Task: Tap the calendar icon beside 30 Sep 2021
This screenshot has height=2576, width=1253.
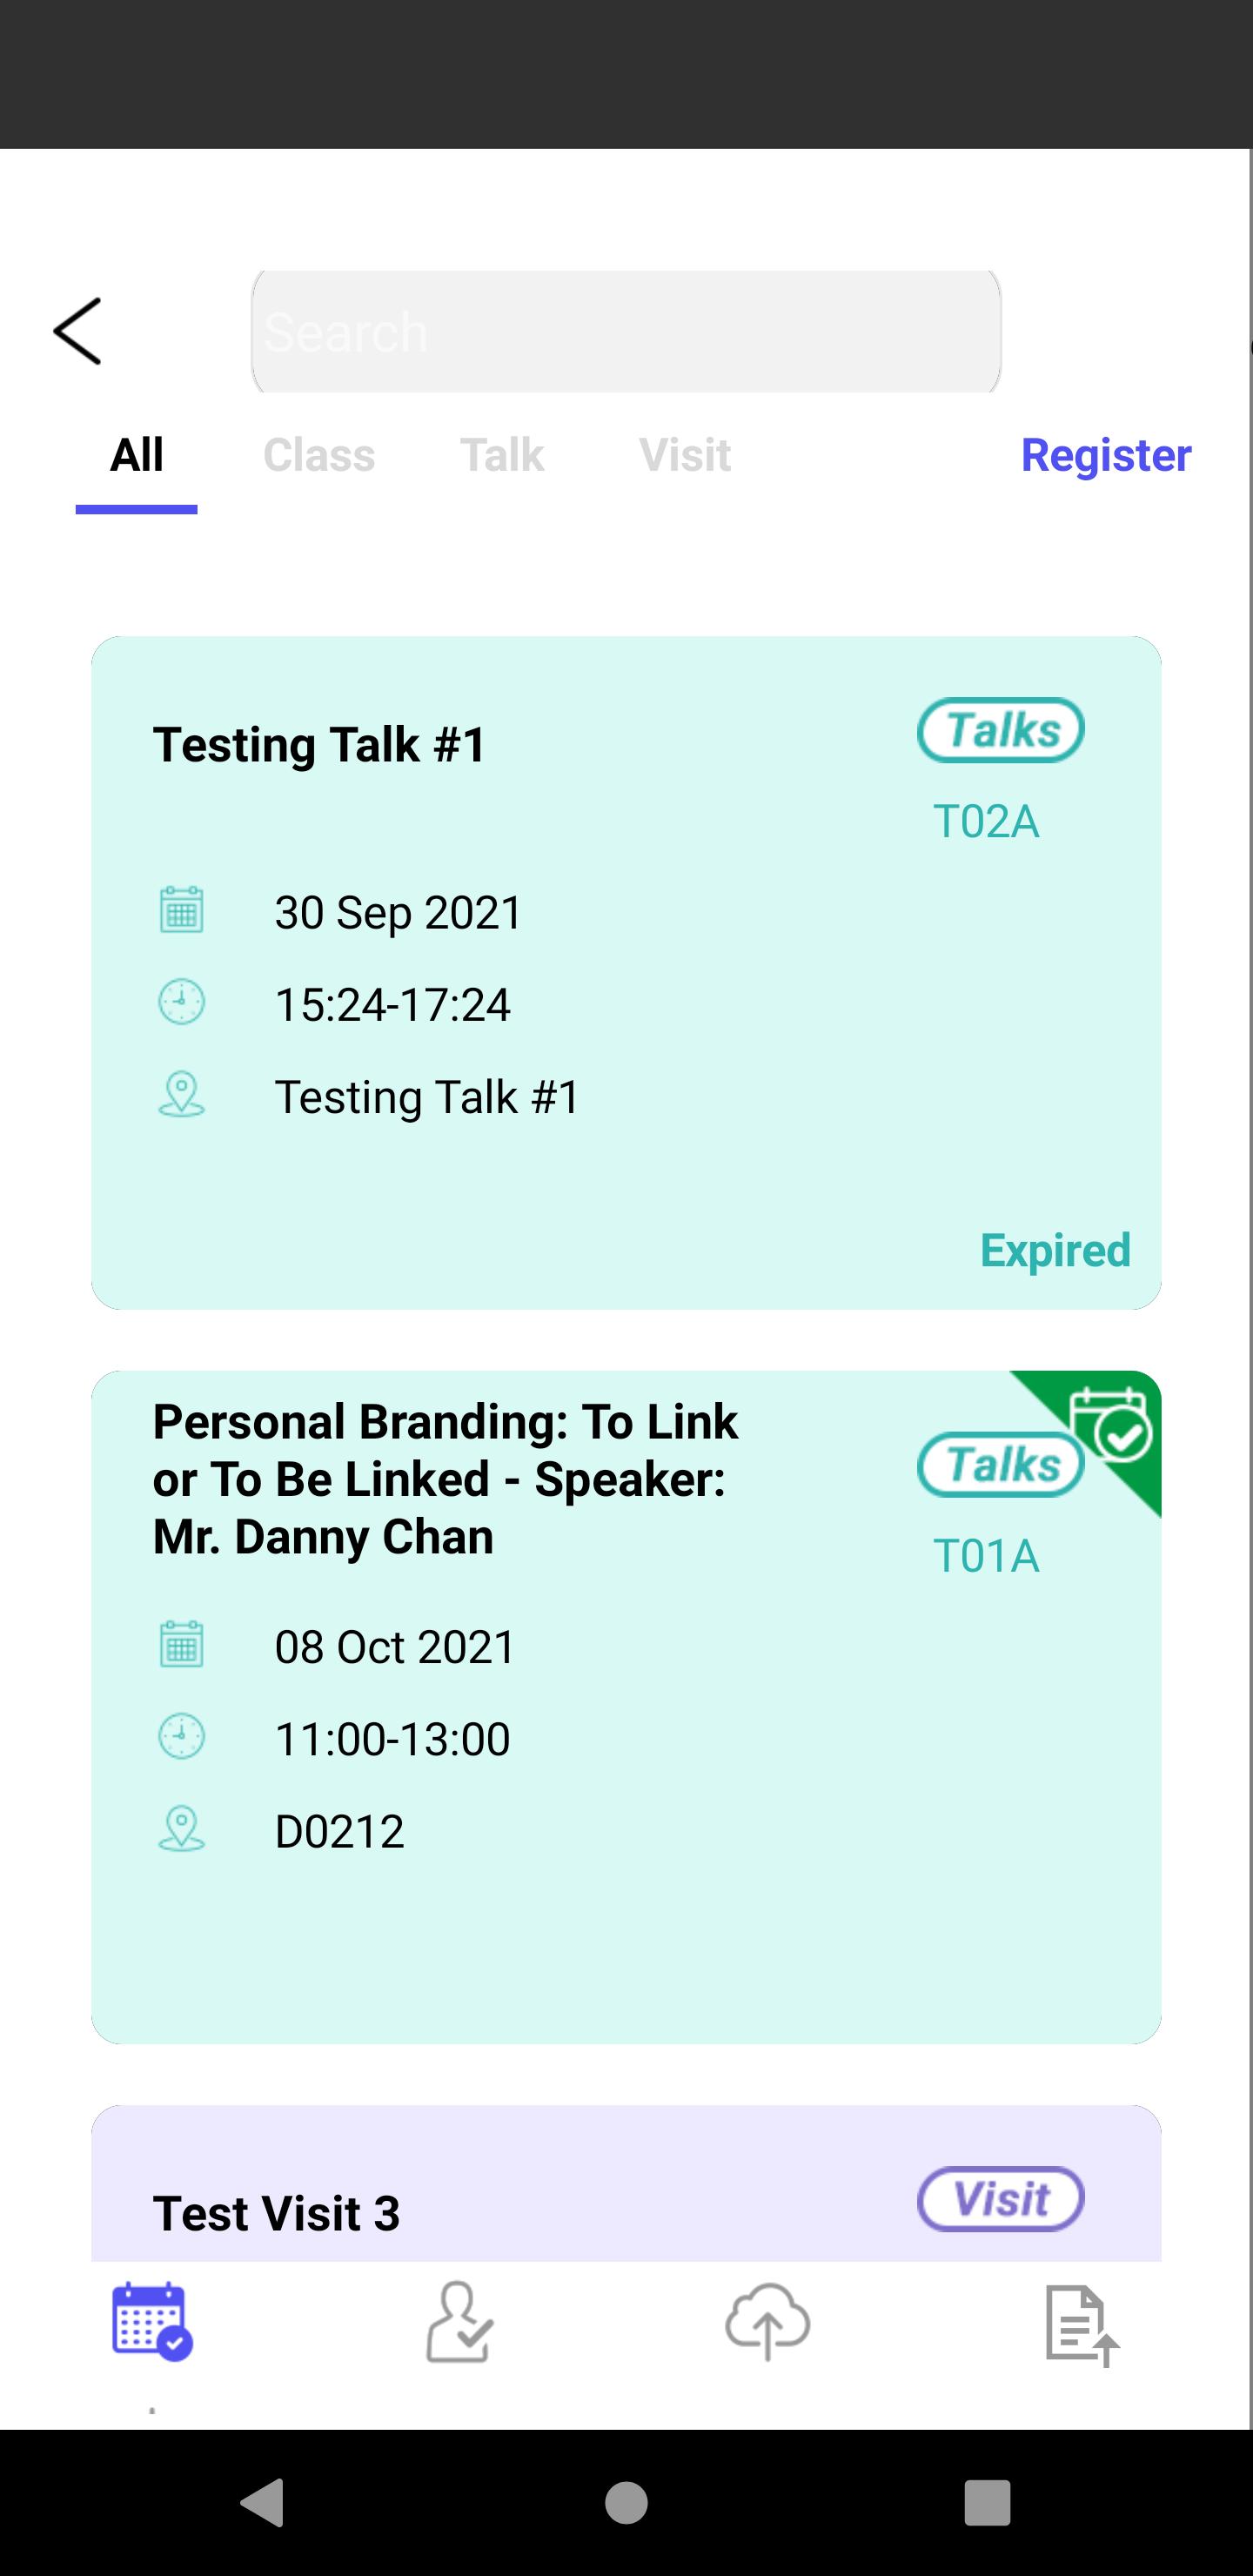Action: pyautogui.click(x=182, y=910)
